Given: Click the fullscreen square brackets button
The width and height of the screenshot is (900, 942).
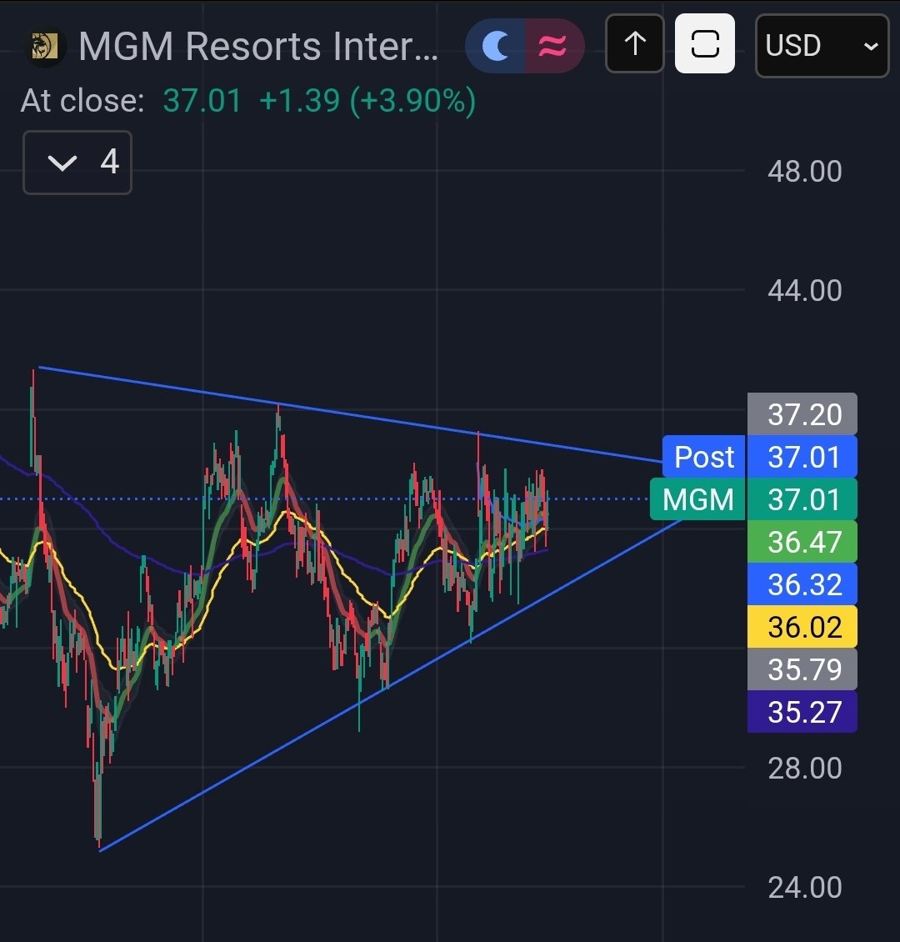Looking at the screenshot, I should coord(705,44).
